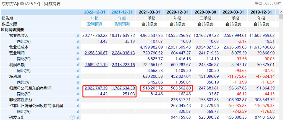Select cell value 13,555,256.97
Image resolution: width=283 pixels, height=120 pixels.
click(x=178, y=35)
